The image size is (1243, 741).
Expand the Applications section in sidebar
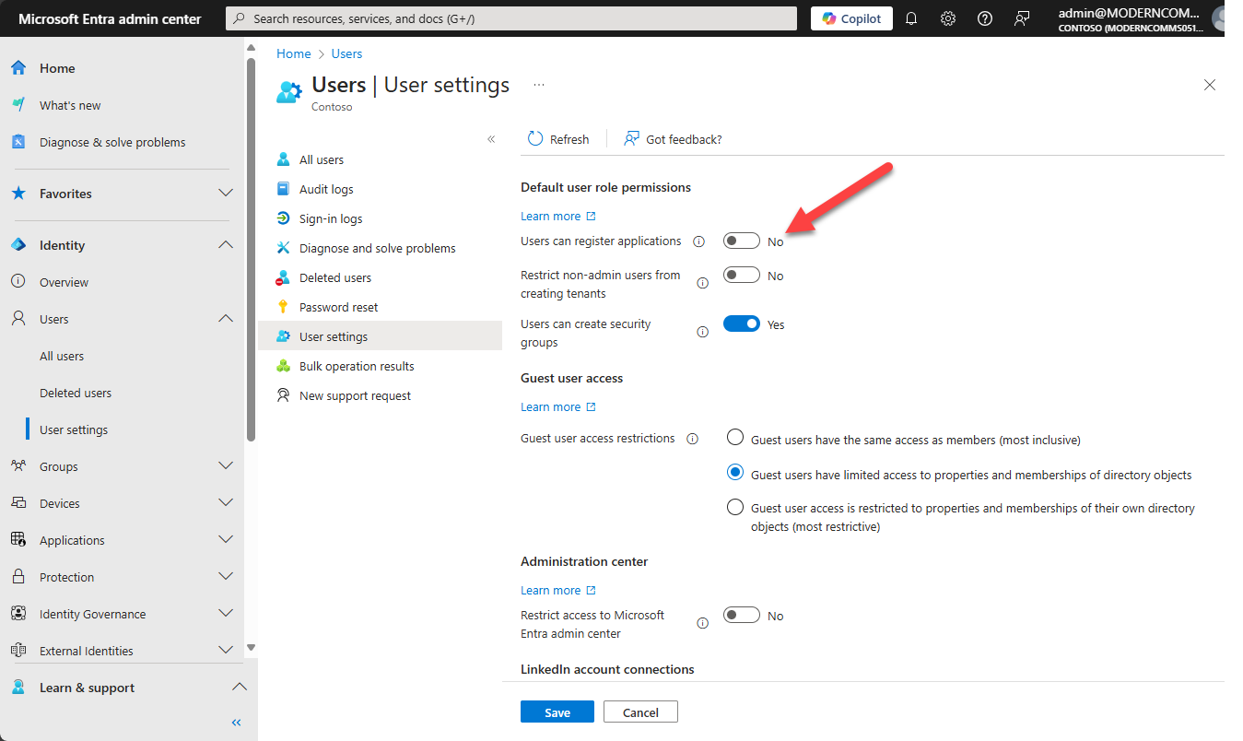click(226, 540)
